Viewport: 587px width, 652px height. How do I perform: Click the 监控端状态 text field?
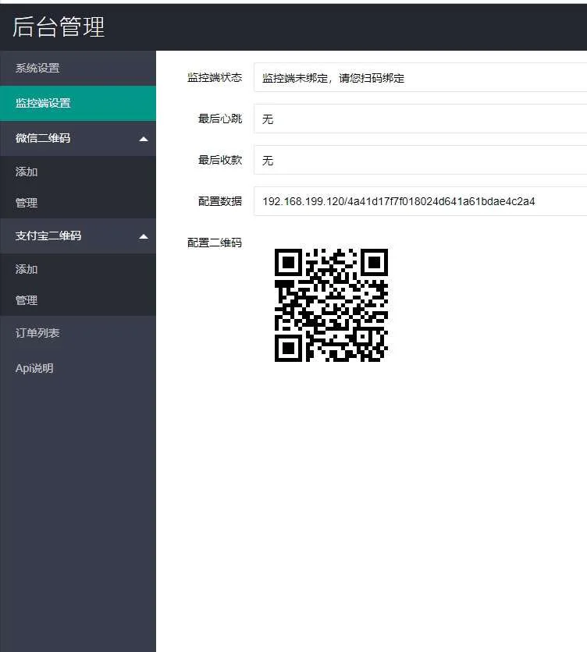tap(420, 78)
